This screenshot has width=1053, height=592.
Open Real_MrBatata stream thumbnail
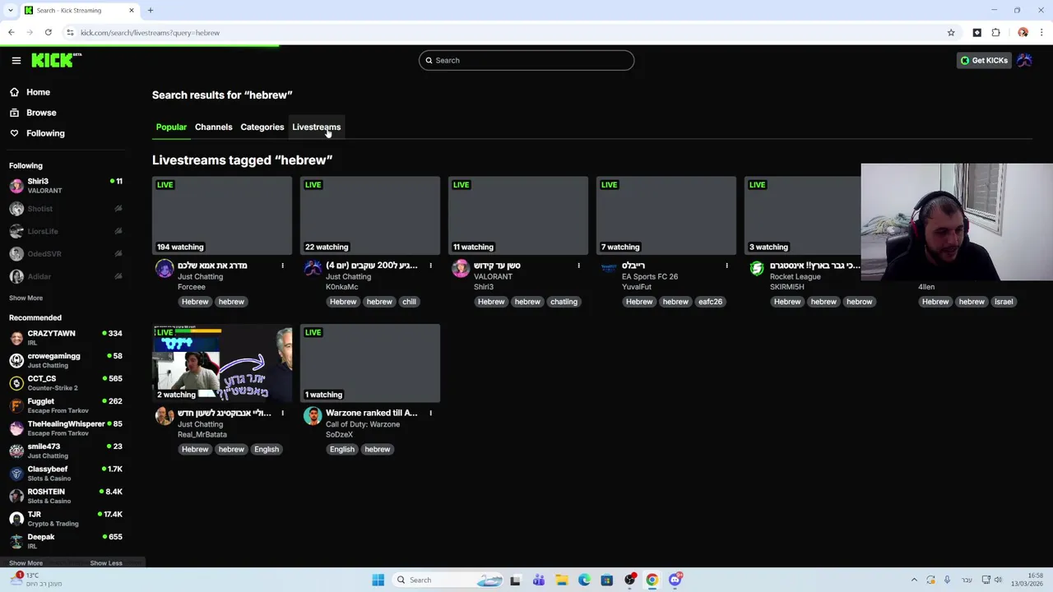pos(222,363)
